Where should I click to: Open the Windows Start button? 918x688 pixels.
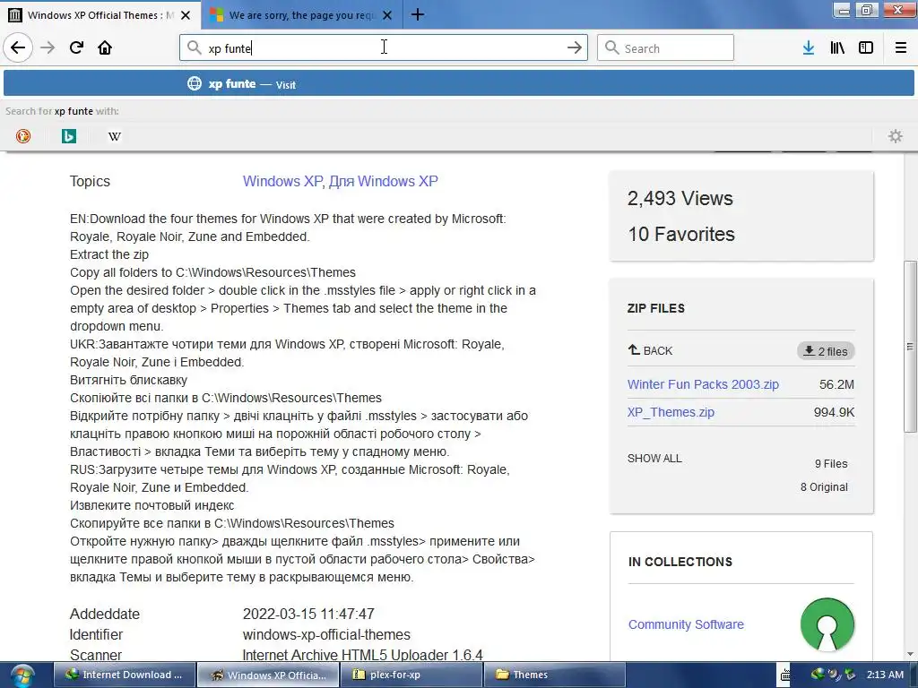coord(22,675)
